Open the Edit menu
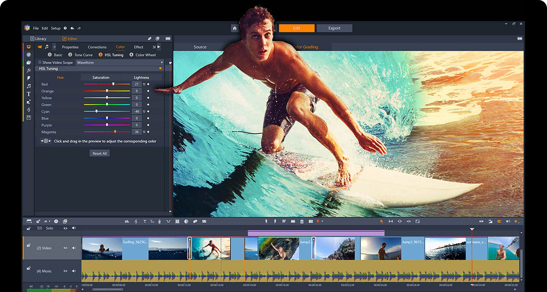The width and height of the screenshot is (547, 292). pyautogui.click(x=45, y=28)
